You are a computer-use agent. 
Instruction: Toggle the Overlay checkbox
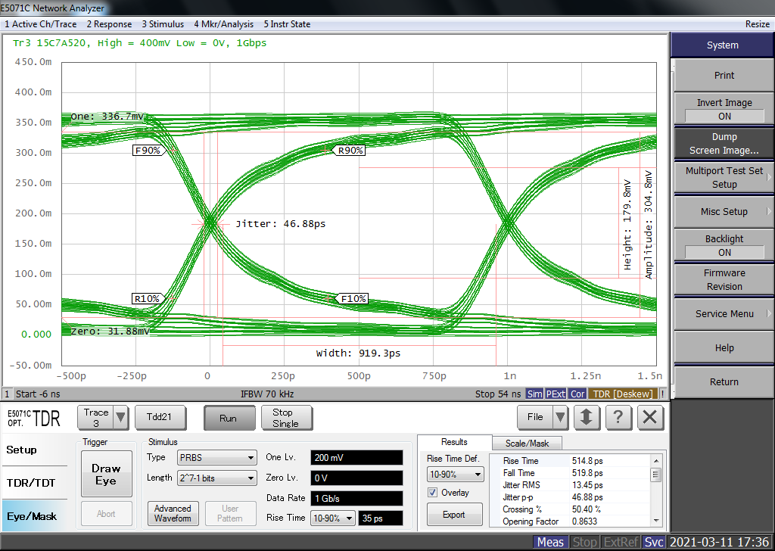pos(433,493)
